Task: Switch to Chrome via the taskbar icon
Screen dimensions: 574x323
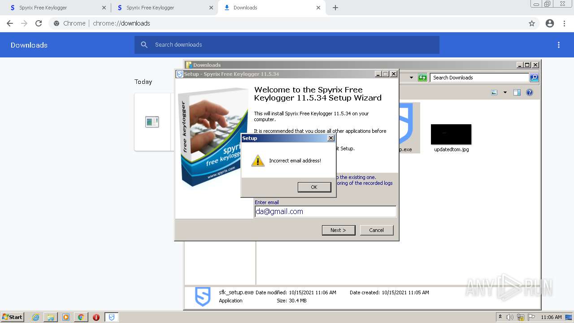Action: (x=81, y=317)
